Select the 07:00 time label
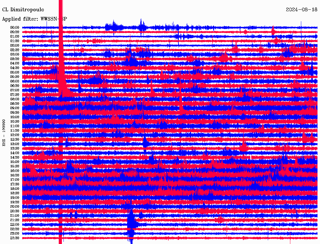Screen dimensions: 320x244 15,90
